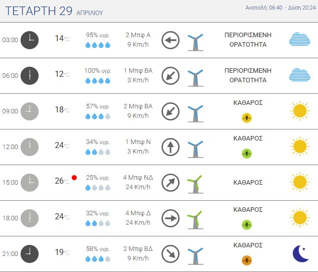Image resolution: width=318 pixels, height=272 pixels.
Task: Click the humidity droplets in the 12:00 row
Action: click(98, 152)
